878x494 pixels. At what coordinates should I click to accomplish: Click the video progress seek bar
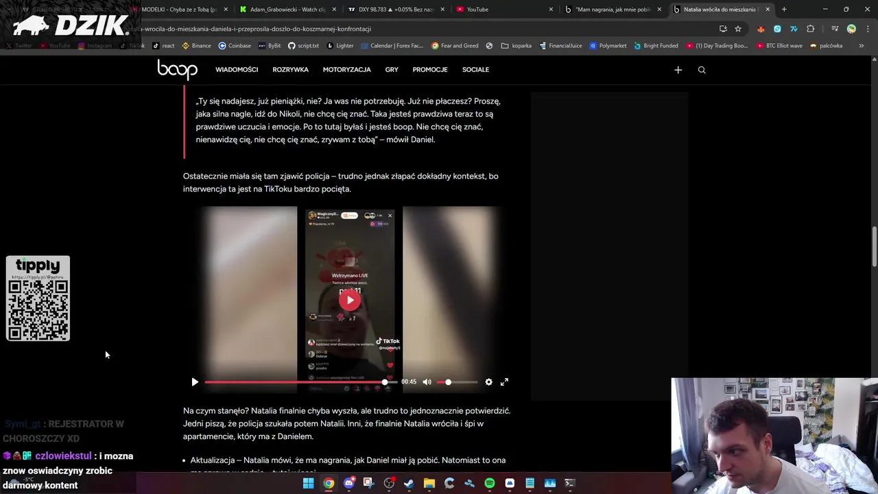point(300,382)
